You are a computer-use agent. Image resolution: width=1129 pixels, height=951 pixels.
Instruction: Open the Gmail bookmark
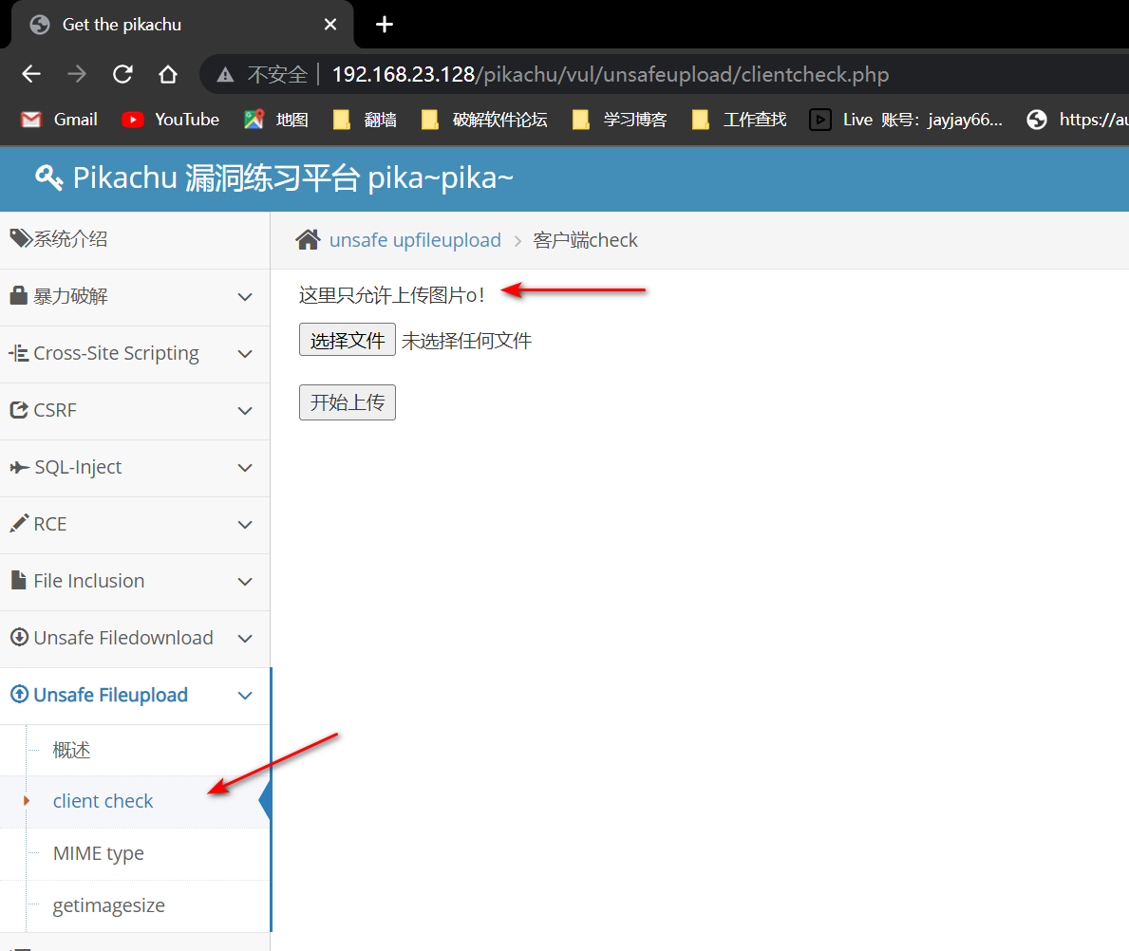[x=60, y=120]
